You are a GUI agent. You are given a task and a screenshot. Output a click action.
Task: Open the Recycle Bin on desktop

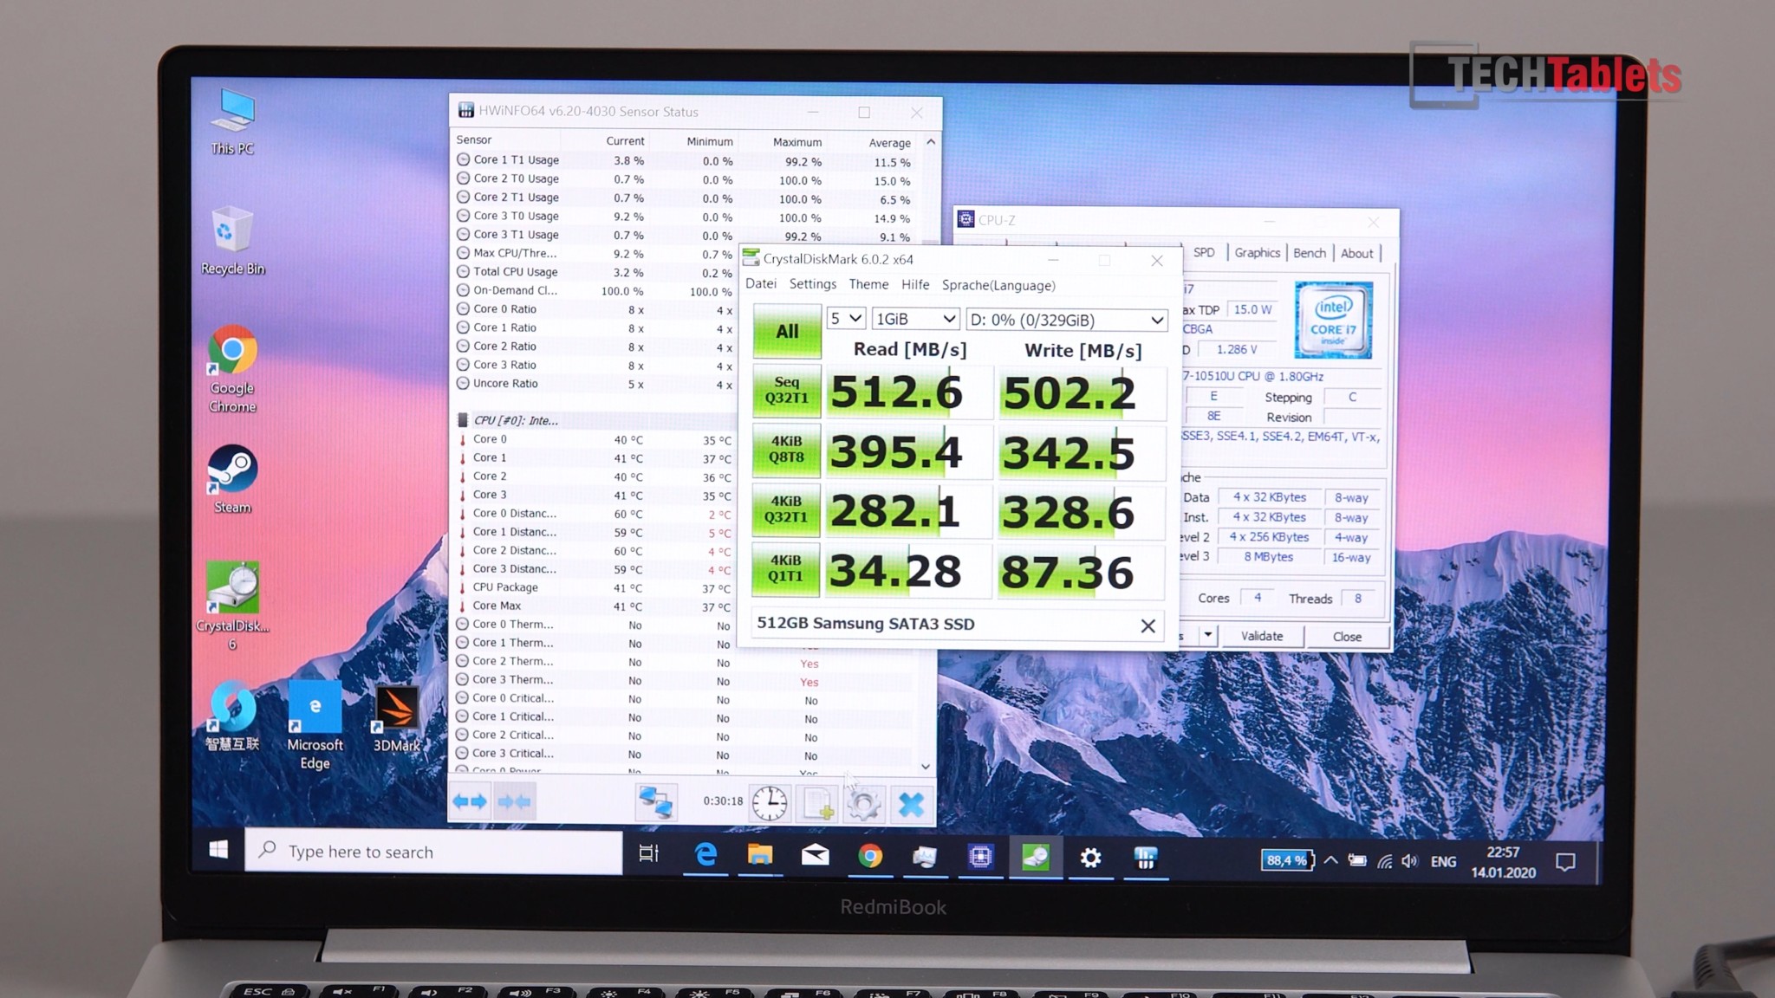click(x=232, y=241)
